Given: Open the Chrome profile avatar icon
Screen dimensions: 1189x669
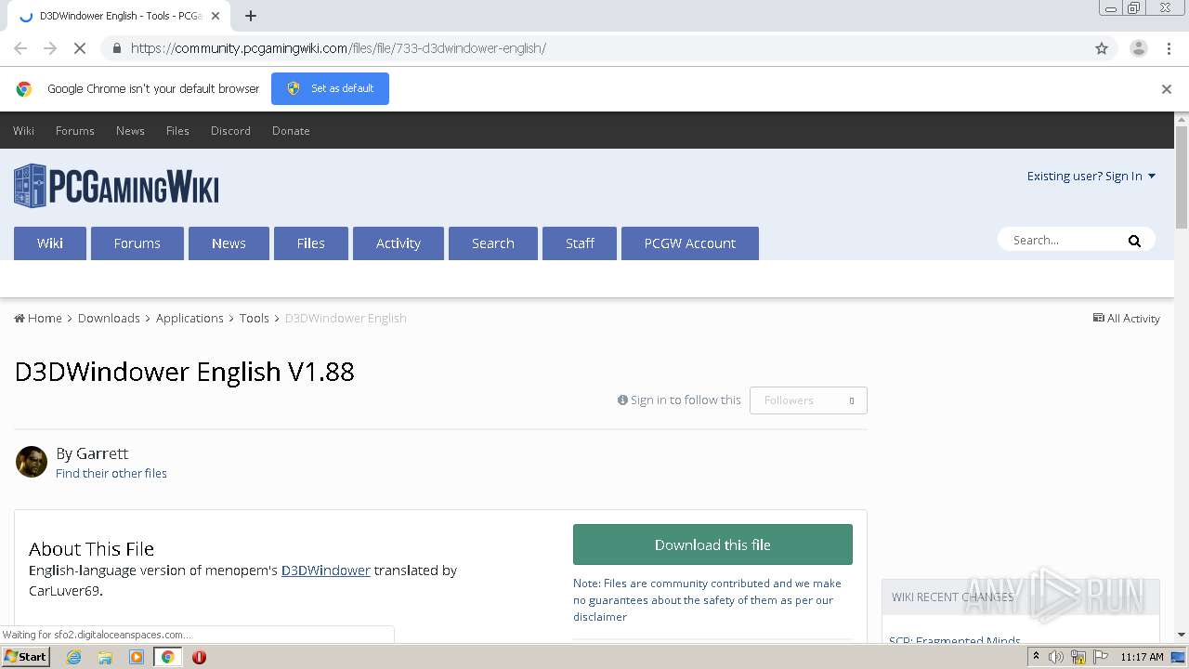Looking at the screenshot, I should (1138, 48).
